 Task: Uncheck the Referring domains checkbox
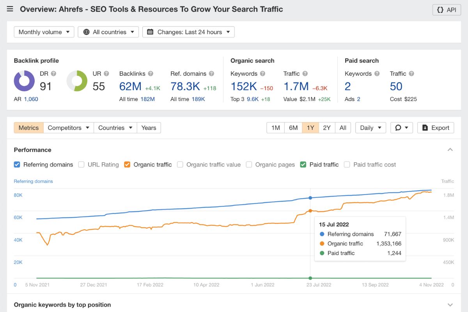17,165
